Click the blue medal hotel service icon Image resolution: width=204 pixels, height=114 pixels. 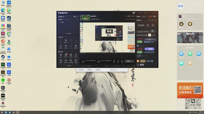(199, 54)
